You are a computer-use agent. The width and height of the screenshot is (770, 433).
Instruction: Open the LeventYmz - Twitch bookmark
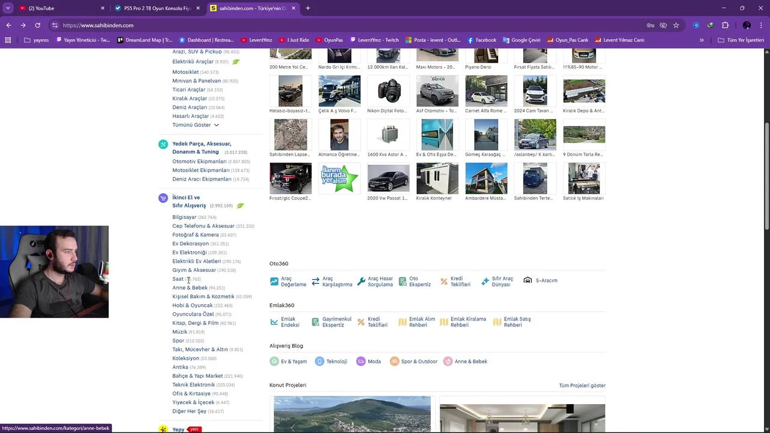click(374, 40)
